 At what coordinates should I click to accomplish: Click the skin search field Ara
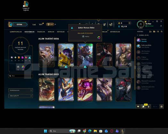tap(20, 76)
